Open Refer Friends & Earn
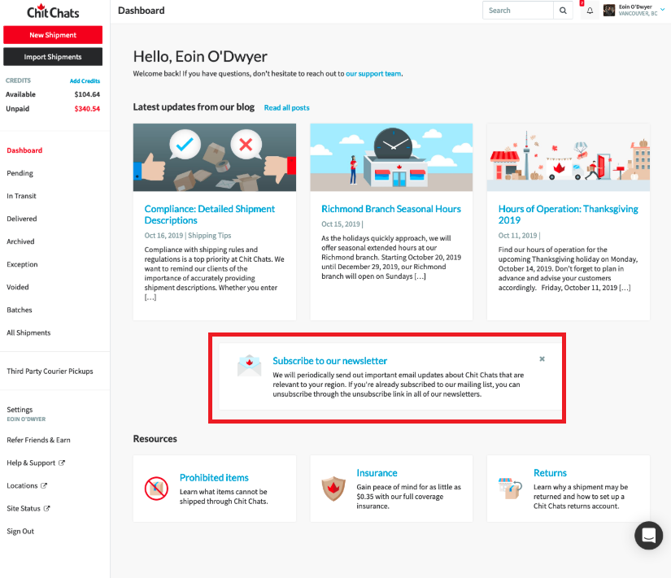 tap(38, 440)
